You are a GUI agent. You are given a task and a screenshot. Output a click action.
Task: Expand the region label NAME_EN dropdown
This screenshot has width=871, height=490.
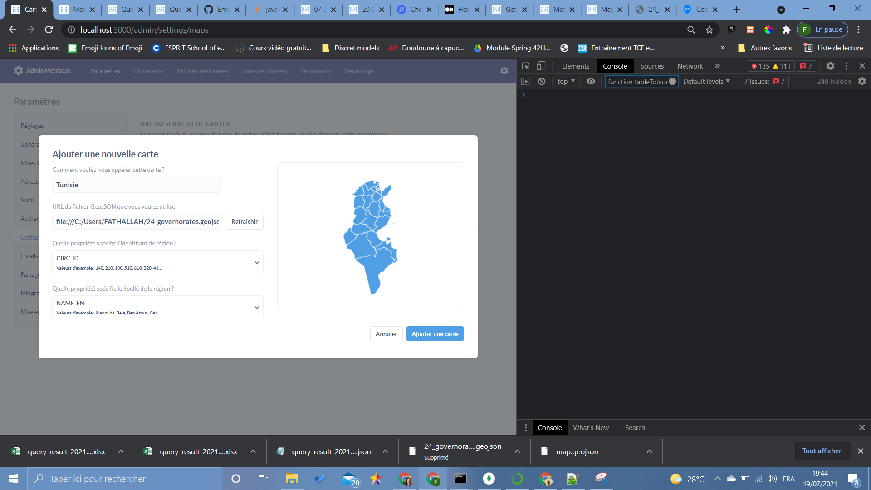tap(158, 307)
